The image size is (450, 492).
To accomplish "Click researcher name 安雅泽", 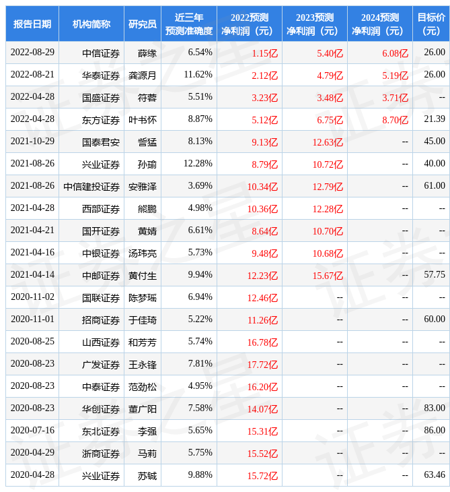I will coord(143,187).
